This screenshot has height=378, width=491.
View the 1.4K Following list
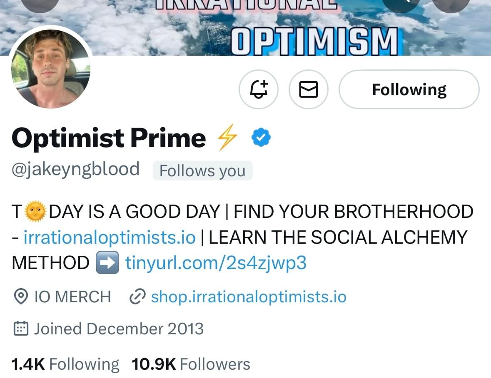coord(65,364)
